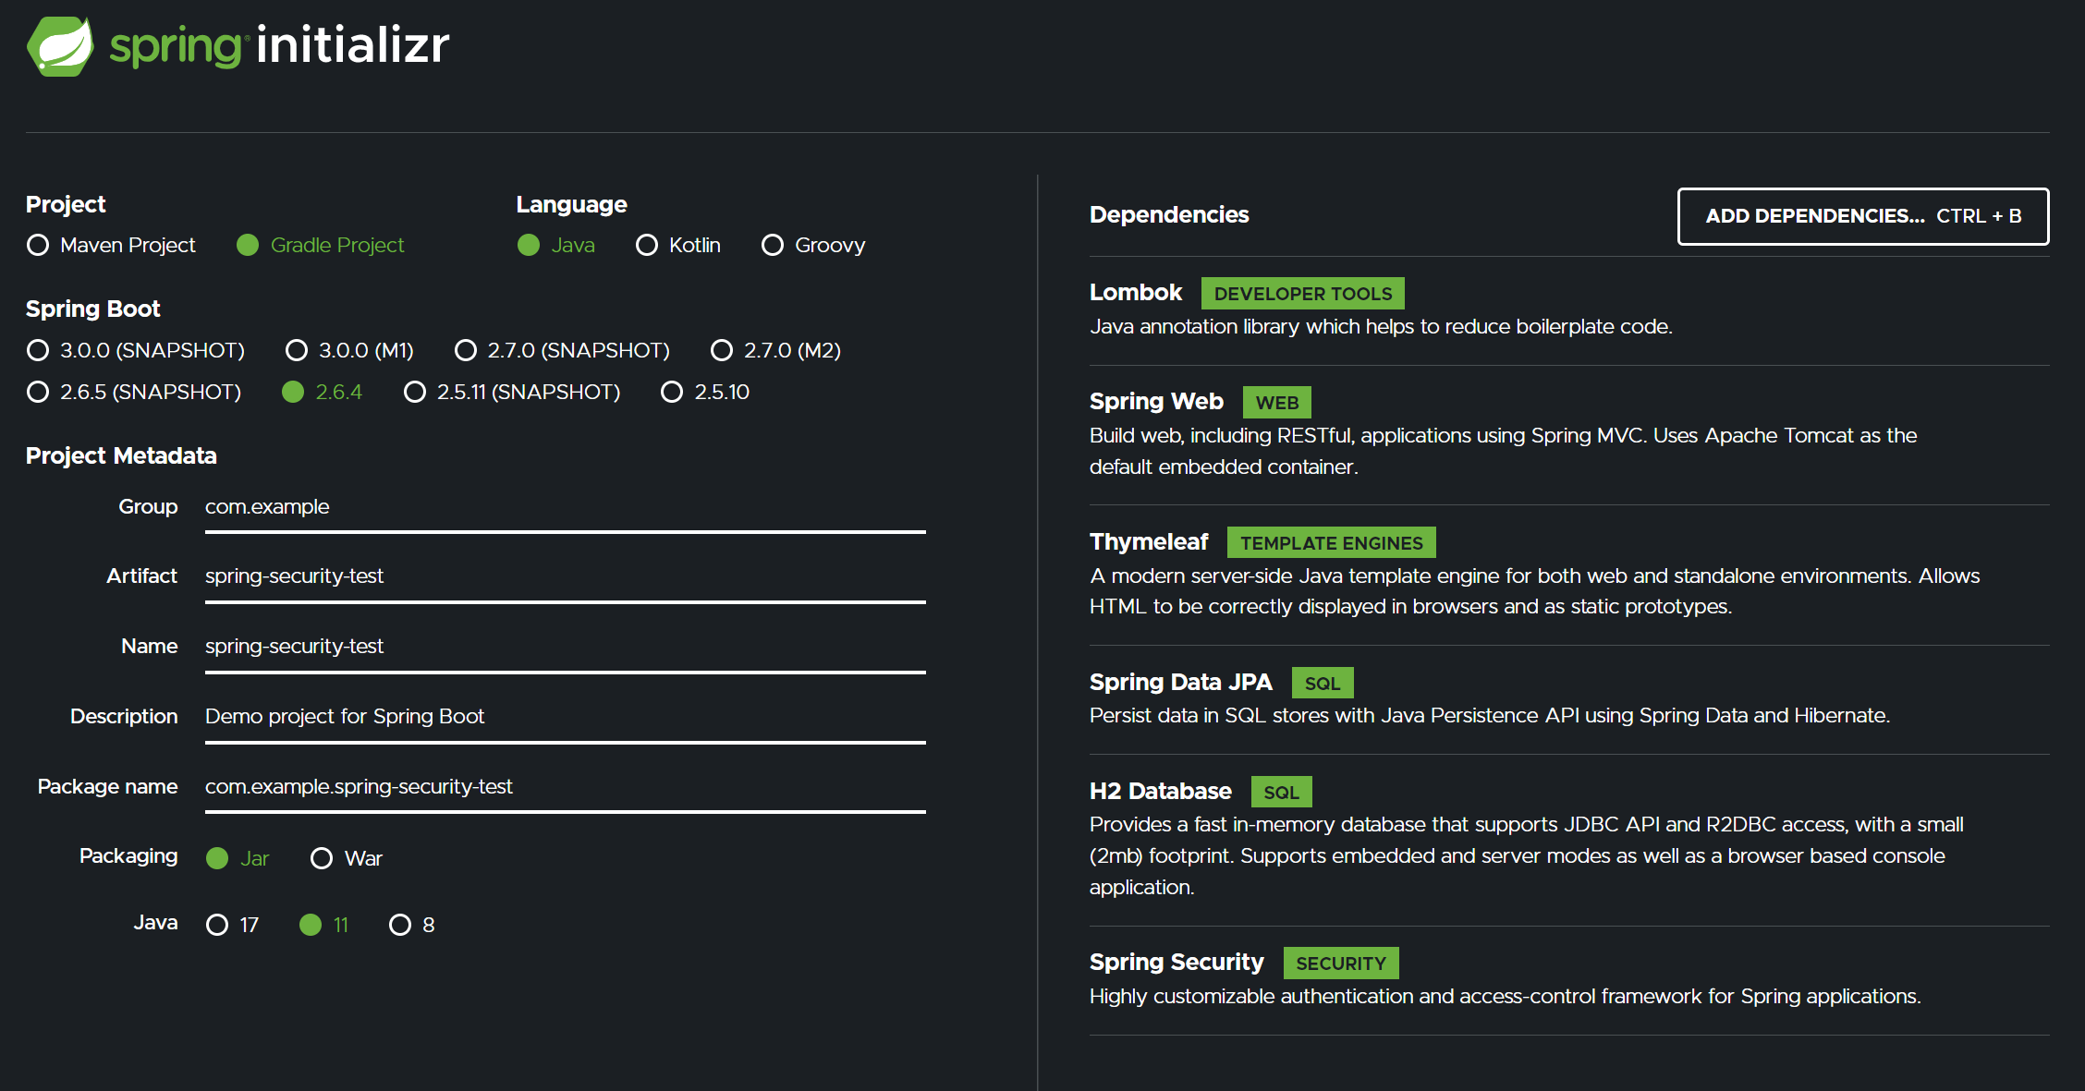Select Java version 17

pyautogui.click(x=217, y=925)
